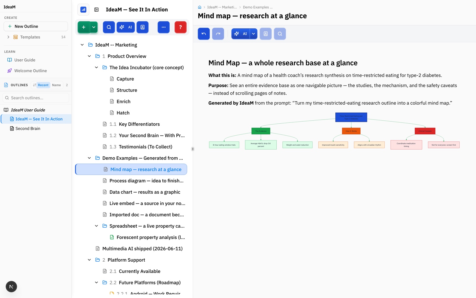The height and width of the screenshot is (298, 476).
Task: Click the outline search magnifier button
Action: (109, 27)
